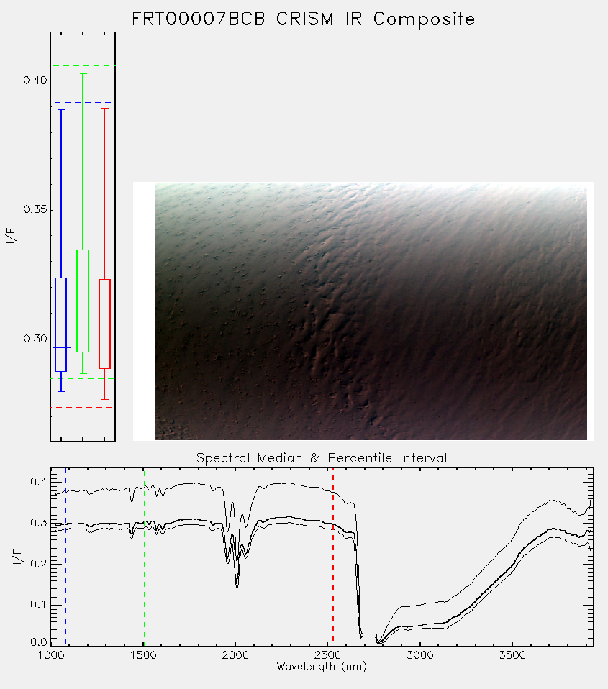608x689 pixels.
Task: Click the green dashed upper line in boxplot
Action: click(x=83, y=66)
